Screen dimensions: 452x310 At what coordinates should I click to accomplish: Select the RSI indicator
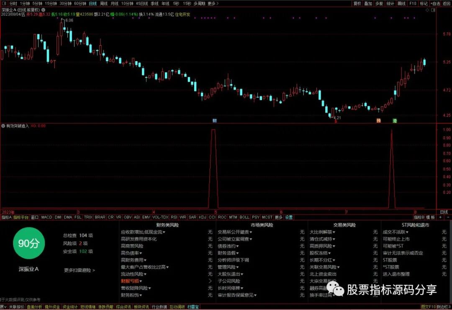tap(174, 217)
